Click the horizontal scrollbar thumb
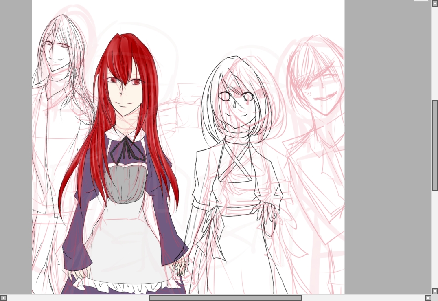Viewport: 438px width, 301px height. pos(226,298)
